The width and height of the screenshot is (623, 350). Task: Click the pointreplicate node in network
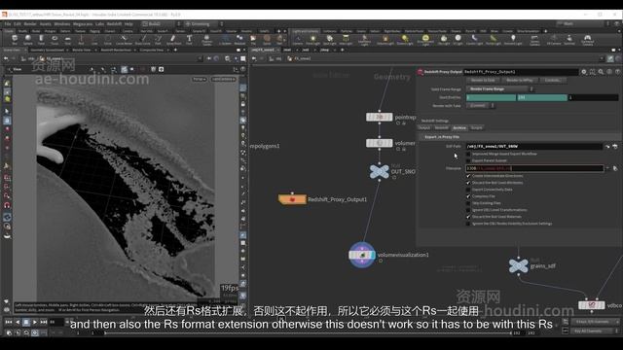coord(380,117)
